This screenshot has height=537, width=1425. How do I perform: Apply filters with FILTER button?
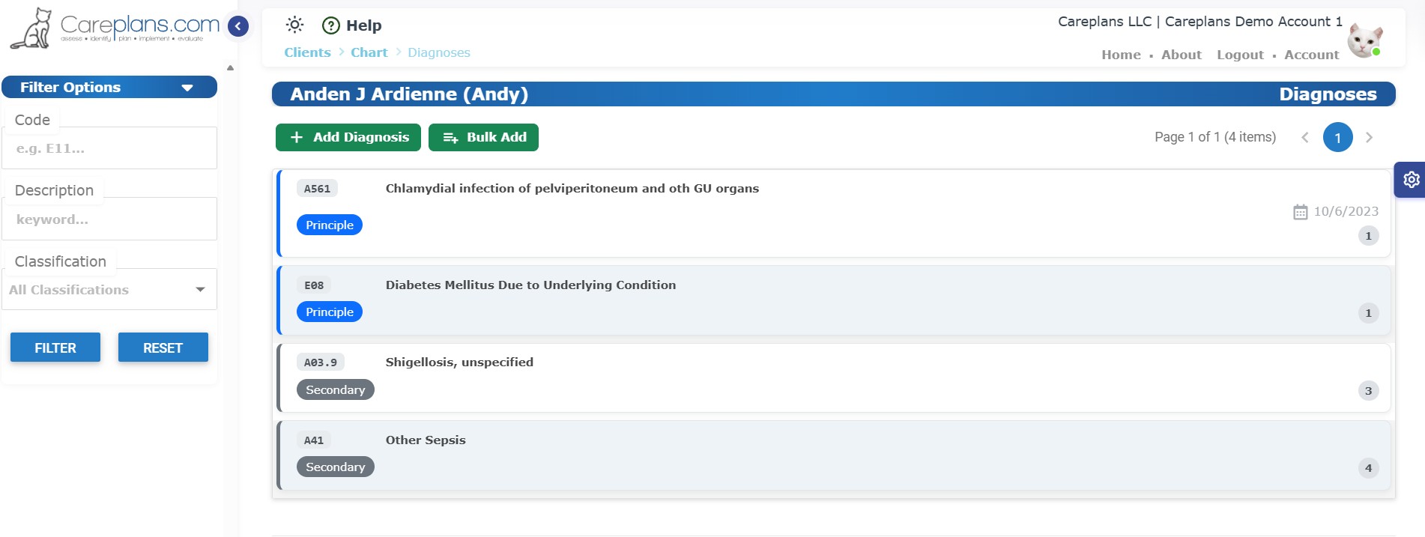pyautogui.click(x=55, y=348)
